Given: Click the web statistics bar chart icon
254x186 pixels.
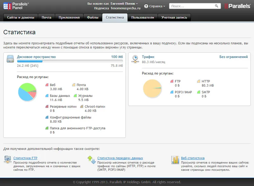Looking at the screenshot, I should pos(175,160).
